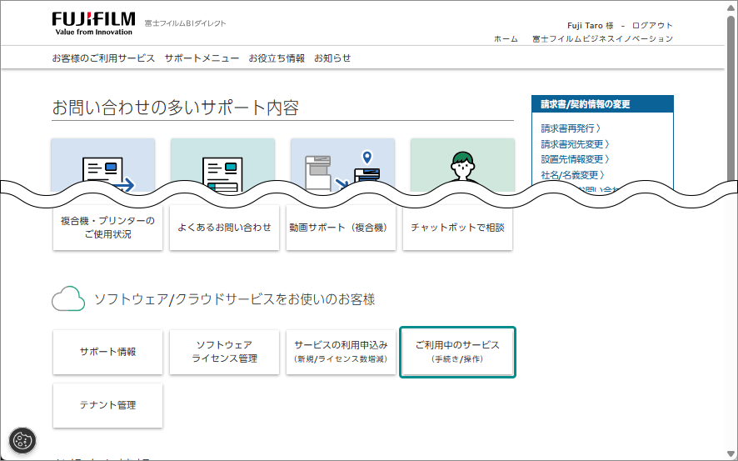
Task: Open お客様のご利用サービス menu
Action: click(103, 58)
